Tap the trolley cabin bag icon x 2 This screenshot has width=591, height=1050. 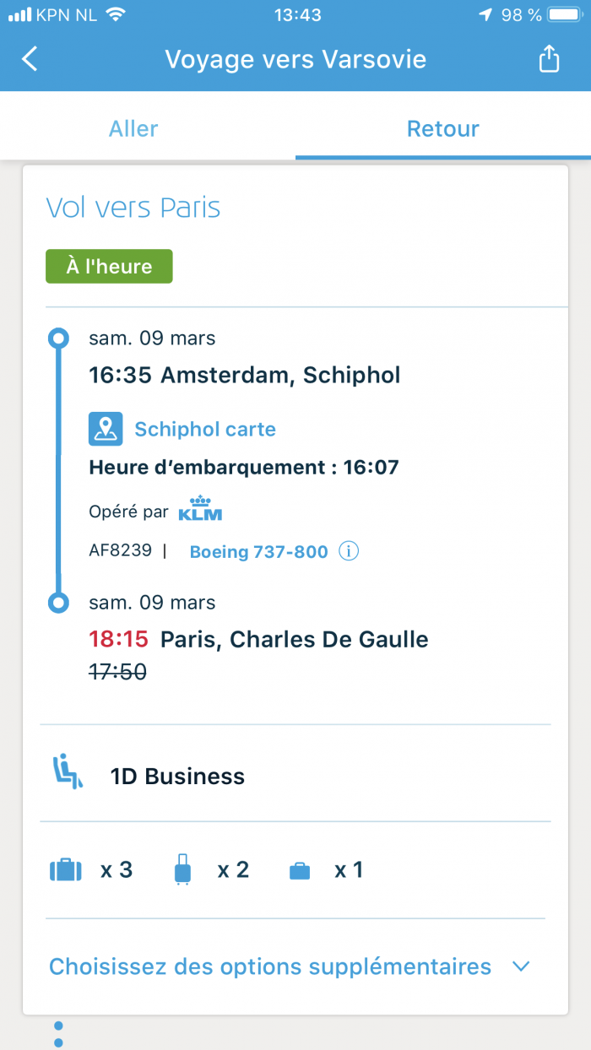pos(182,869)
